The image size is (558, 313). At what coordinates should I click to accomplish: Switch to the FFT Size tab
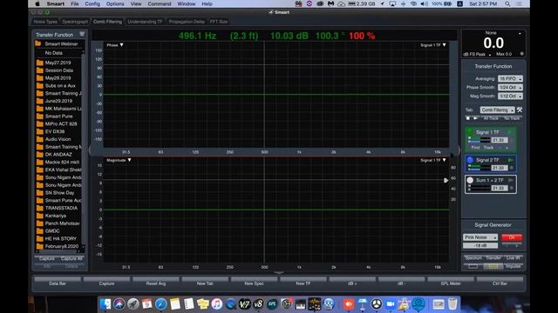[219, 22]
